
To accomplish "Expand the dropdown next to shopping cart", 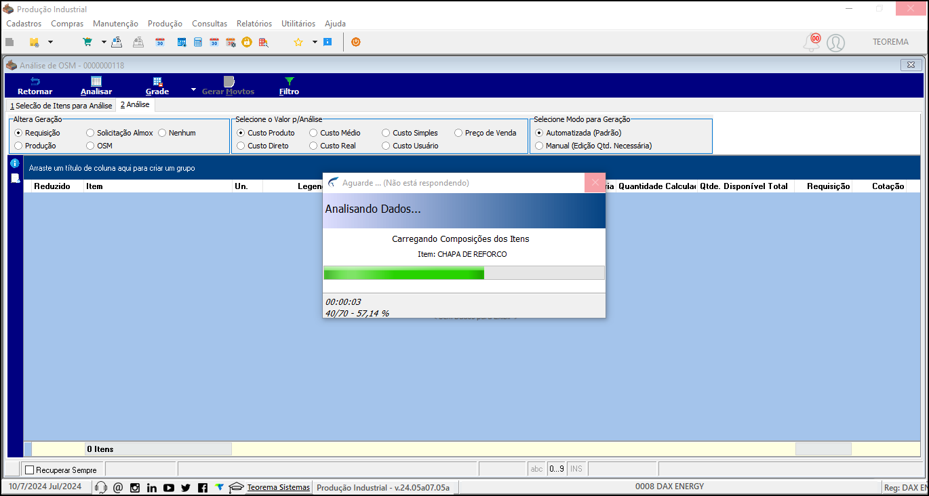I will tap(104, 42).
